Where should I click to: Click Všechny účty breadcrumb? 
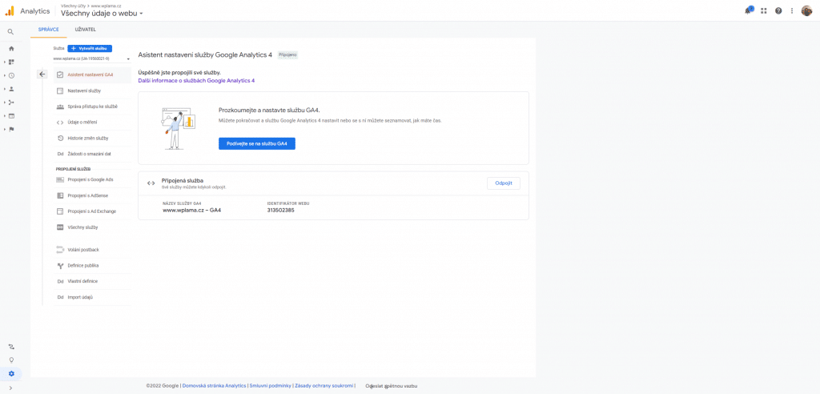[x=71, y=6]
